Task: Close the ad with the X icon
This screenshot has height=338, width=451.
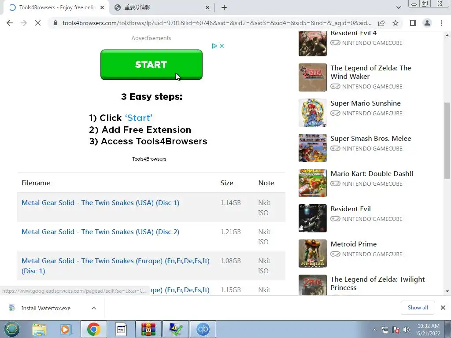Action: point(222,46)
